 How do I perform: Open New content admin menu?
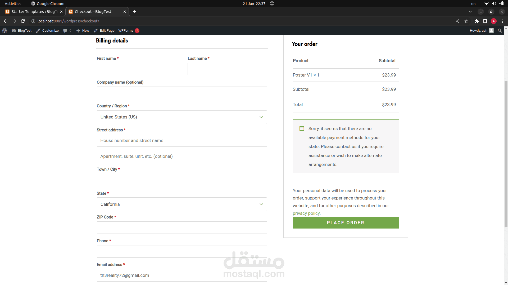pyautogui.click(x=83, y=31)
